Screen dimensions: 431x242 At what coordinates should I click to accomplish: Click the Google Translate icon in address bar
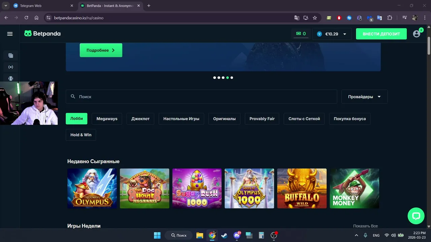[297, 18]
